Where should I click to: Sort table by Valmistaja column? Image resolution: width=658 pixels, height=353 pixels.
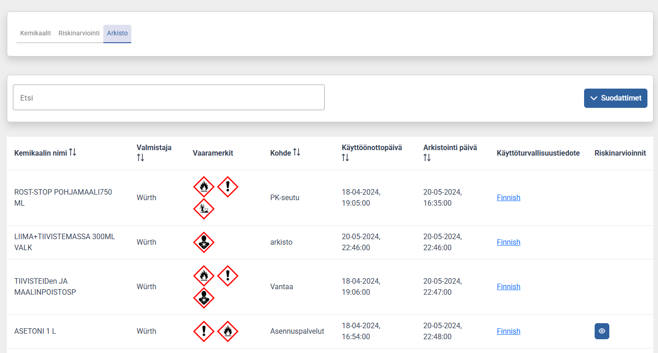141,157
